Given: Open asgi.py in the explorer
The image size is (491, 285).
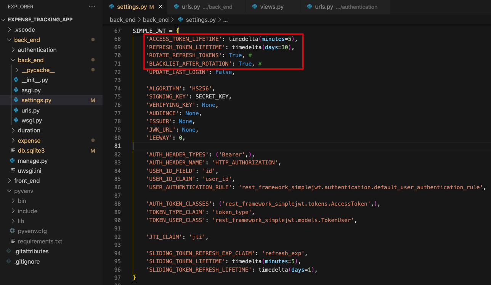Looking at the screenshot, I should coord(31,90).
